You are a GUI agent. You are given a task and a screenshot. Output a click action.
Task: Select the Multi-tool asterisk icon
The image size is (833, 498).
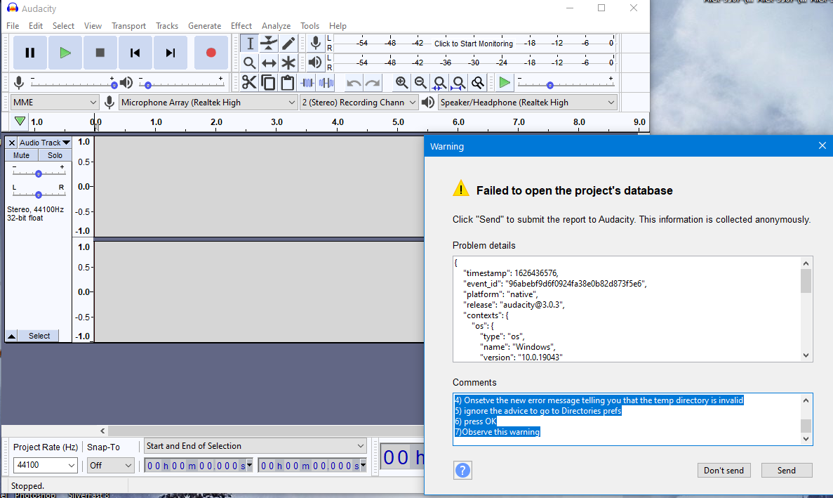click(x=288, y=63)
